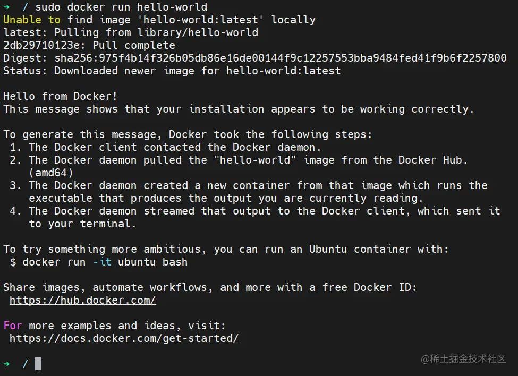Image resolution: width=518 pixels, height=376 pixels.
Task: Click the magenta 'For' word
Action: (13, 326)
